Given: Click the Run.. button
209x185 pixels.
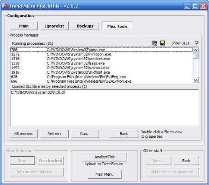Looking at the screenshot, I should tap(85, 134).
